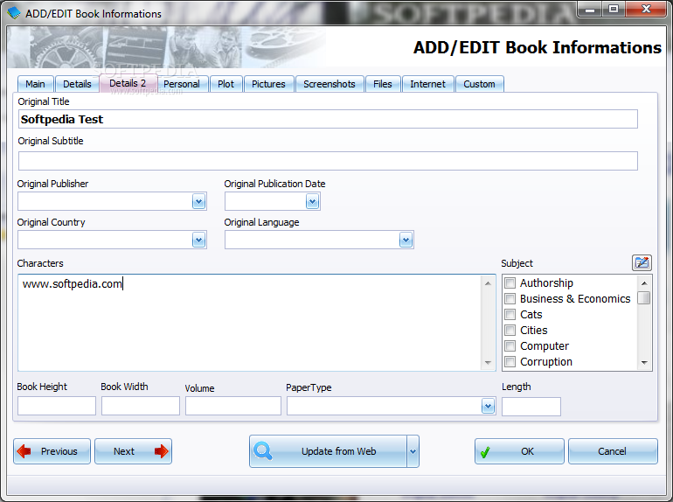The width and height of the screenshot is (673, 502).
Task: Switch to the Custom tab
Action: click(x=480, y=84)
